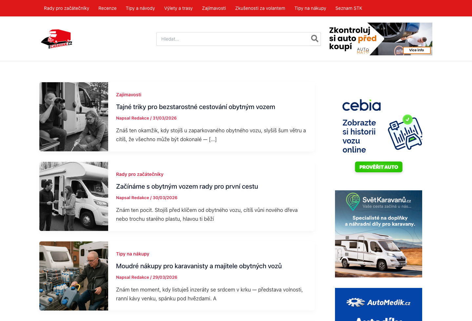
Task: Open thumbnail of man with binoculars article
Action: tap(74, 117)
